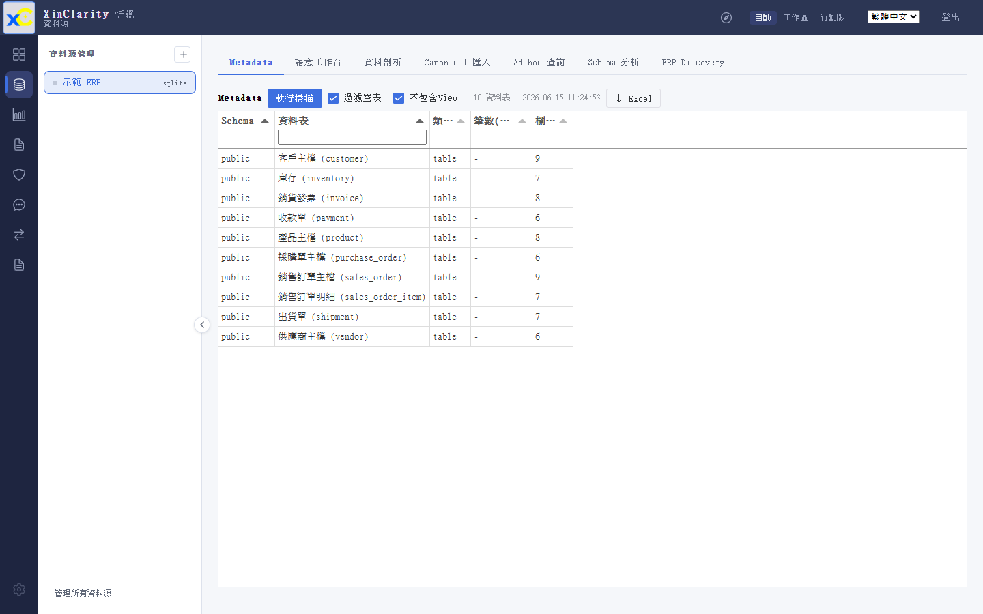Click the 執行掃描 button

pyautogui.click(x=295, y=98)
